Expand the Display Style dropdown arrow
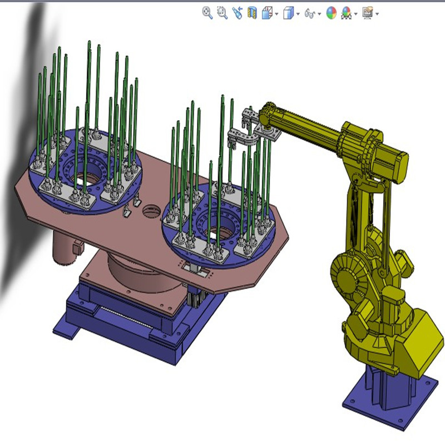This screenshot has width=445, height=445. click(298, 13)
